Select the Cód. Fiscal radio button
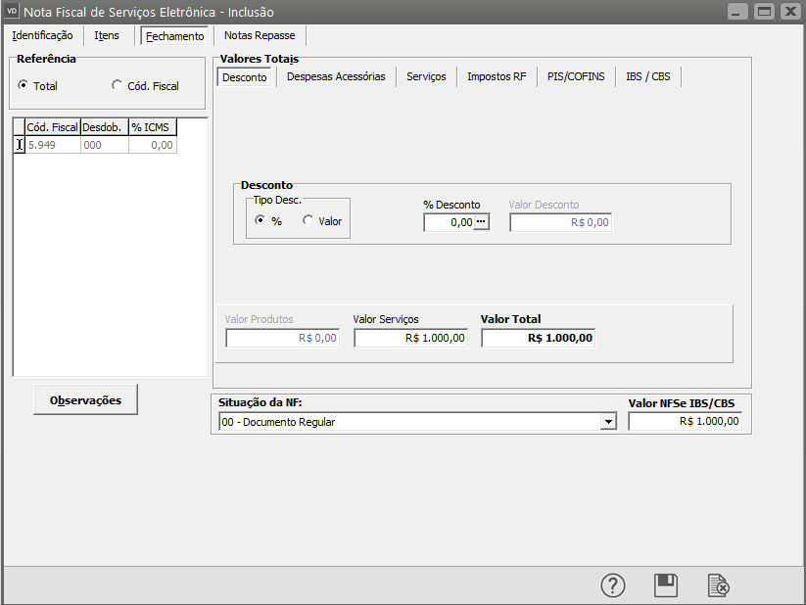806x605 pixels. (118, 85)
